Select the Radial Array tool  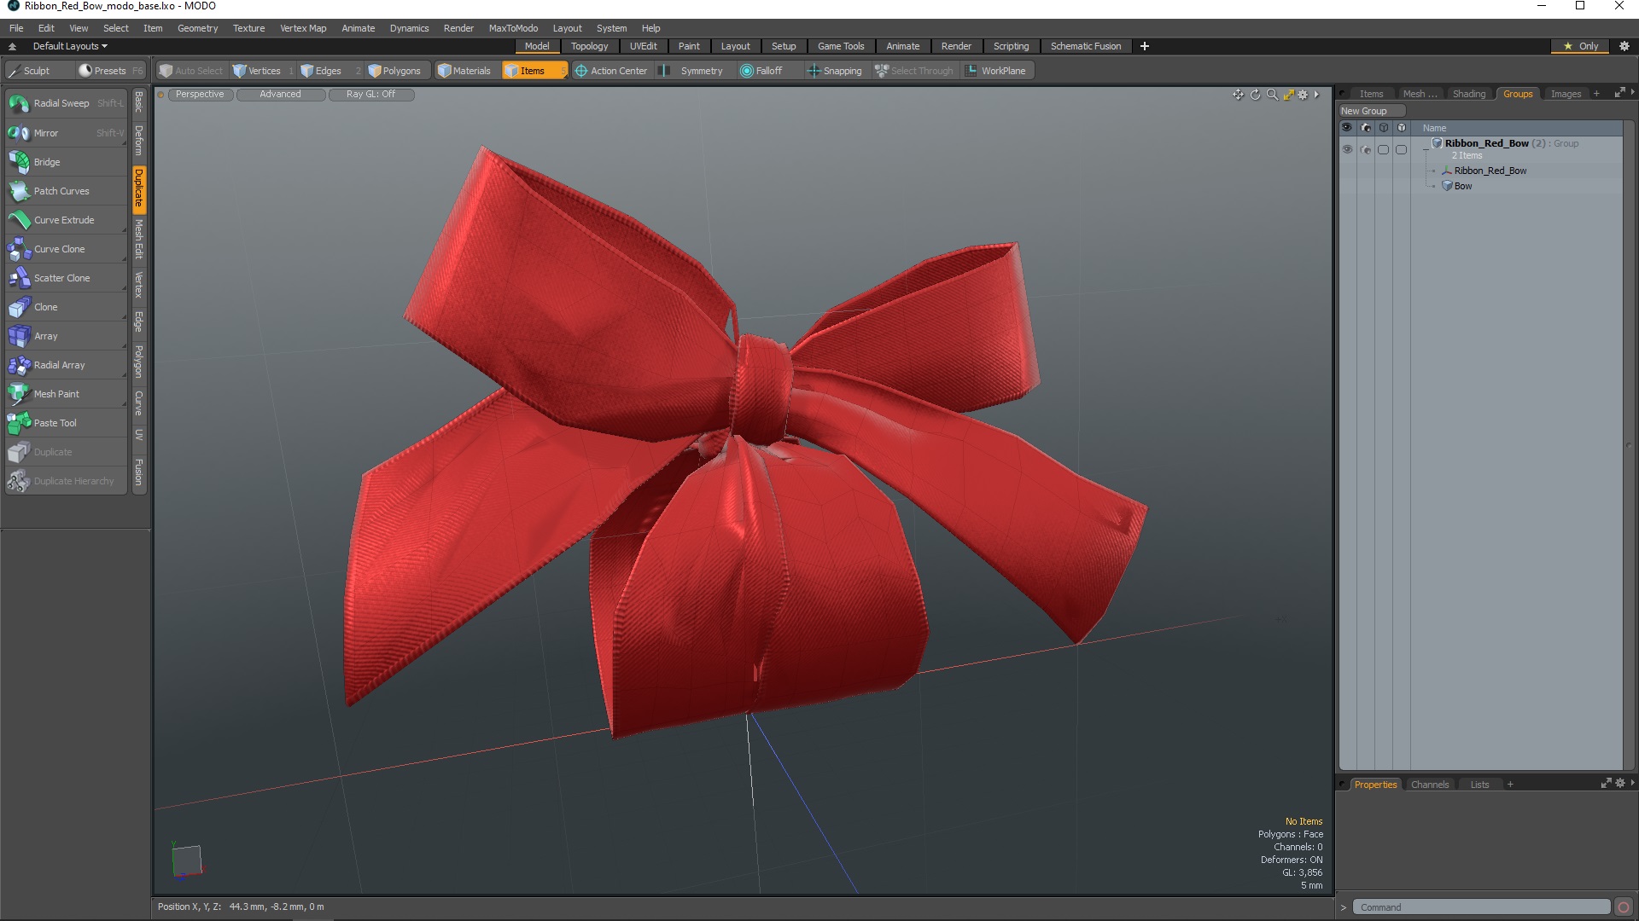pyautogui.click(x=59, y=364)
